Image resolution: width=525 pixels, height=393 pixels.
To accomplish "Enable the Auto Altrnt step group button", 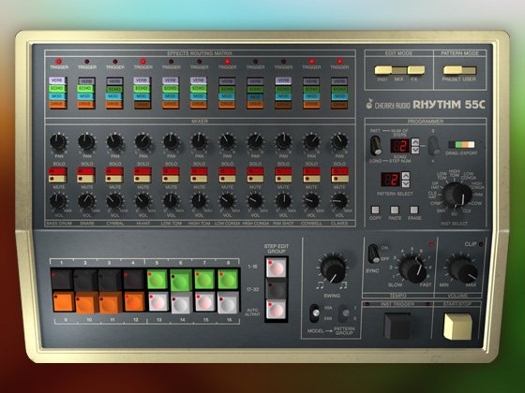I will (x=277, y=310).
